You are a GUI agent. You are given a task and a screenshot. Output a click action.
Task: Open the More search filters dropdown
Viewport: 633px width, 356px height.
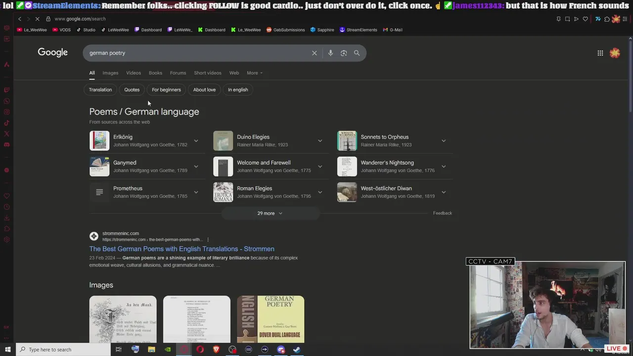click(255, 73)
